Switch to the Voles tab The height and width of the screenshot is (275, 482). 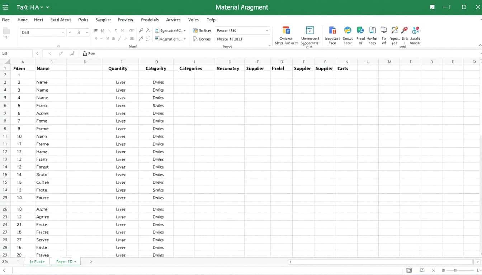coord(193,20)
